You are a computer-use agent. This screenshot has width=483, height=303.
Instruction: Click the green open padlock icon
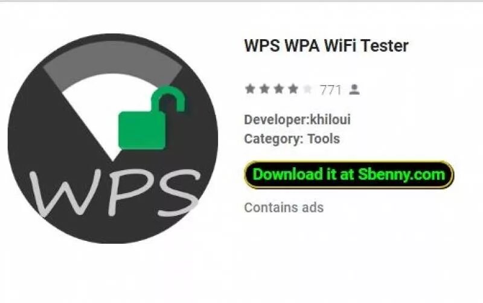pyautogui.click(x=151, y=118)
